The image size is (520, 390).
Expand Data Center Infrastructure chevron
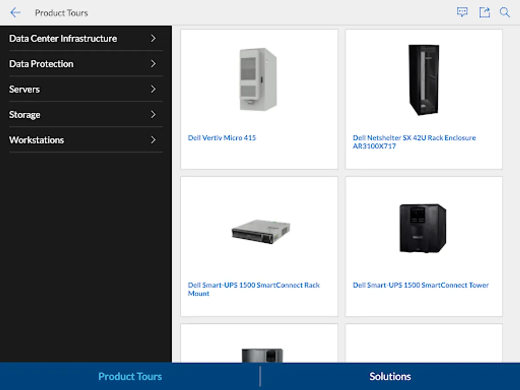[153, 39]
